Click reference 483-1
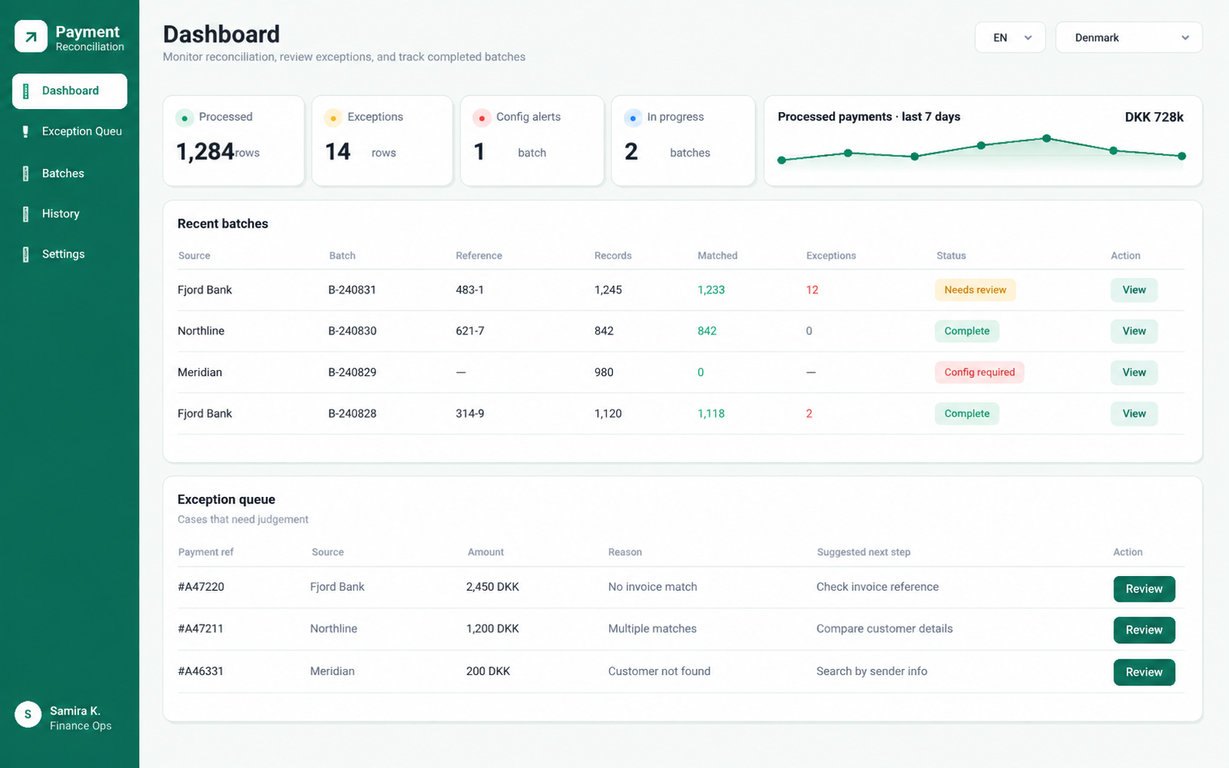Viewport: 1229px width, 768px height. tap(470, 290)
